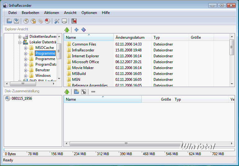Expand the Diskettenlaufwerk tree node

tap(20, 37)
